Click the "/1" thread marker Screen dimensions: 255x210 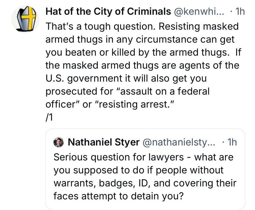49,118
